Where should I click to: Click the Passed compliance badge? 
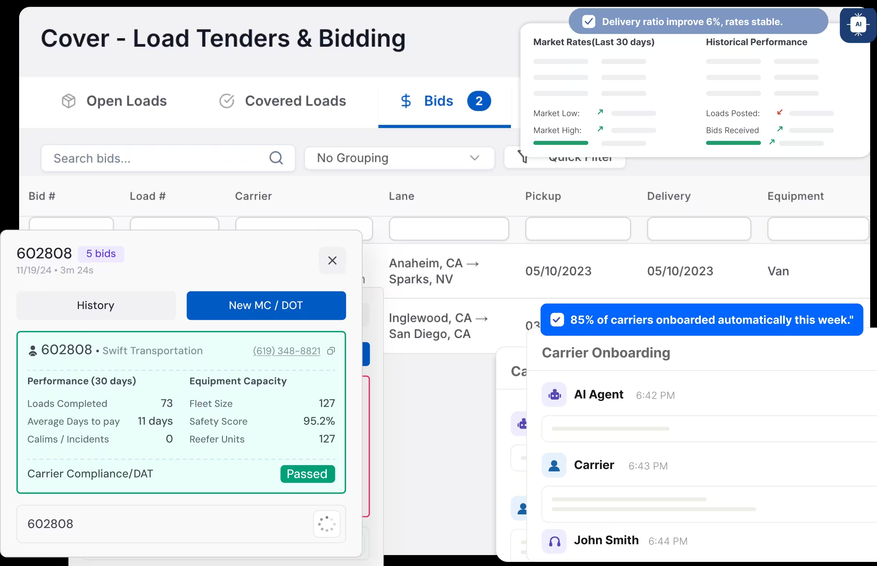tap(307, 474)
